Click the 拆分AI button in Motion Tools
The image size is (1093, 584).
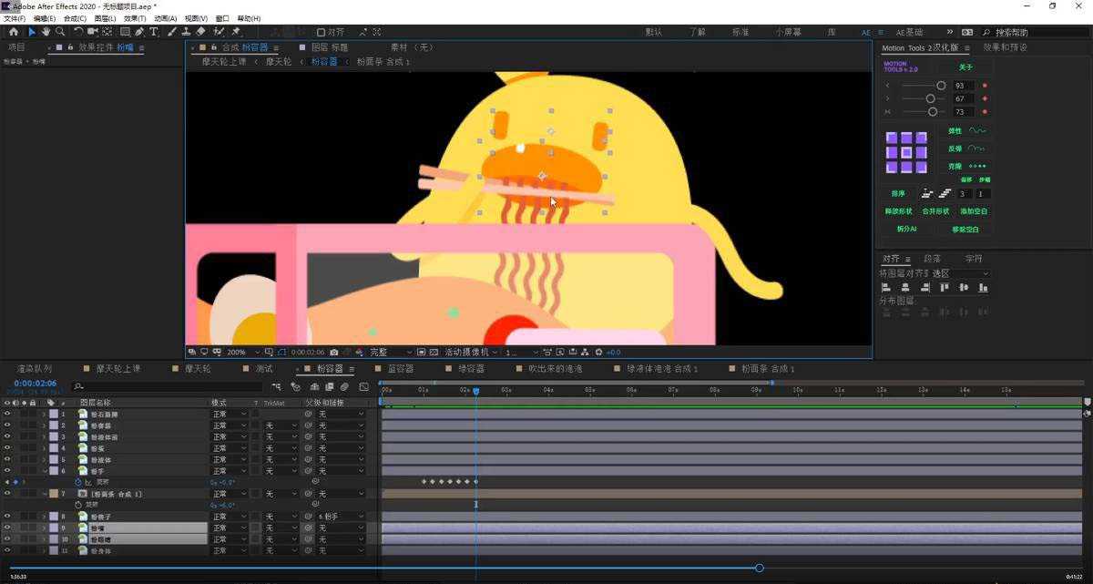tap(906, 230)
